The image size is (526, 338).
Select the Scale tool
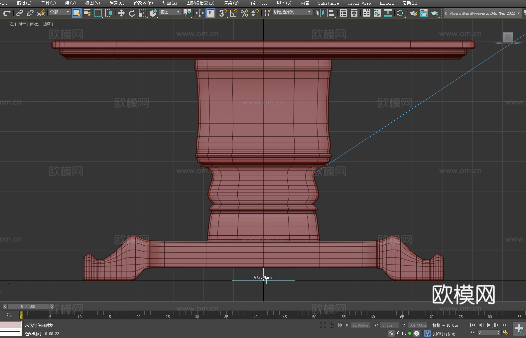pos(143,13)
